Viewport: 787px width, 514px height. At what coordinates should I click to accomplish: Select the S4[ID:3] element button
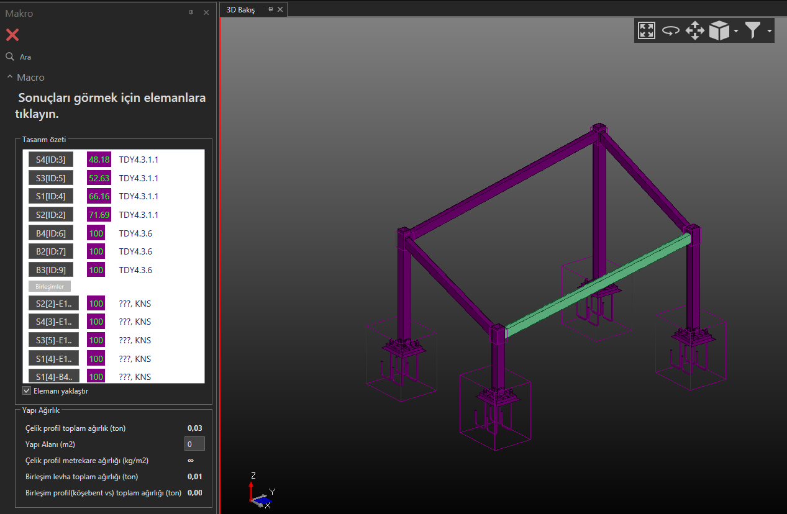[51, 160]
